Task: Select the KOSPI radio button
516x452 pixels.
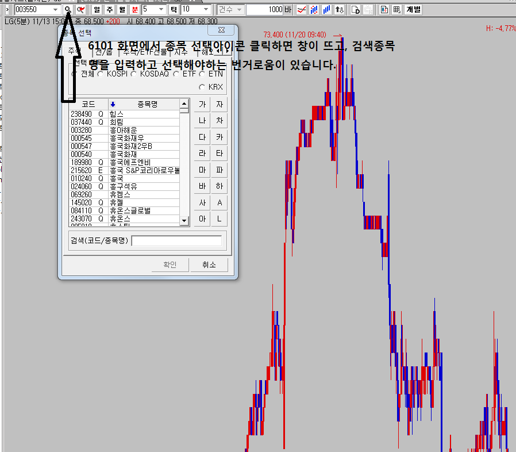Action: pyautogui.click(x=101, y=74)
